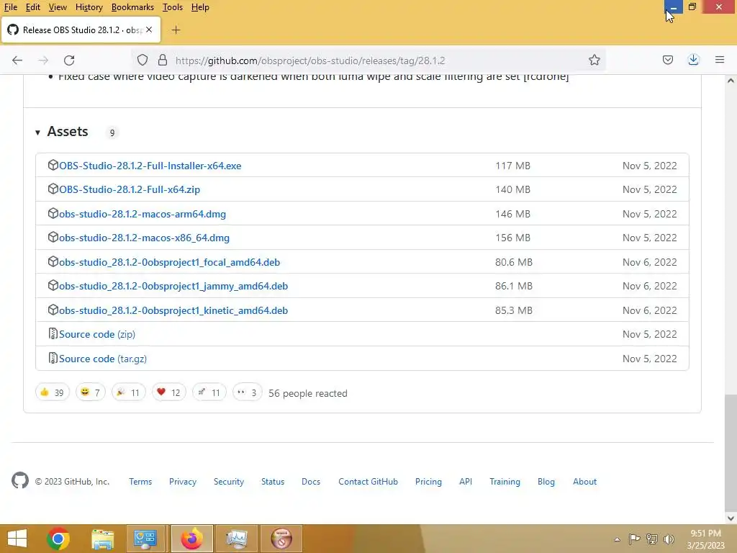
Task: Download OBS-Studio-28.1.2-Full-x64.zip
Action: point(130,189)
